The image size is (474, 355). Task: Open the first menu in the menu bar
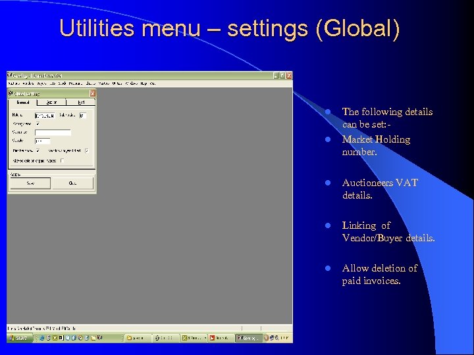pyautogui.click(x=14, y=83)
